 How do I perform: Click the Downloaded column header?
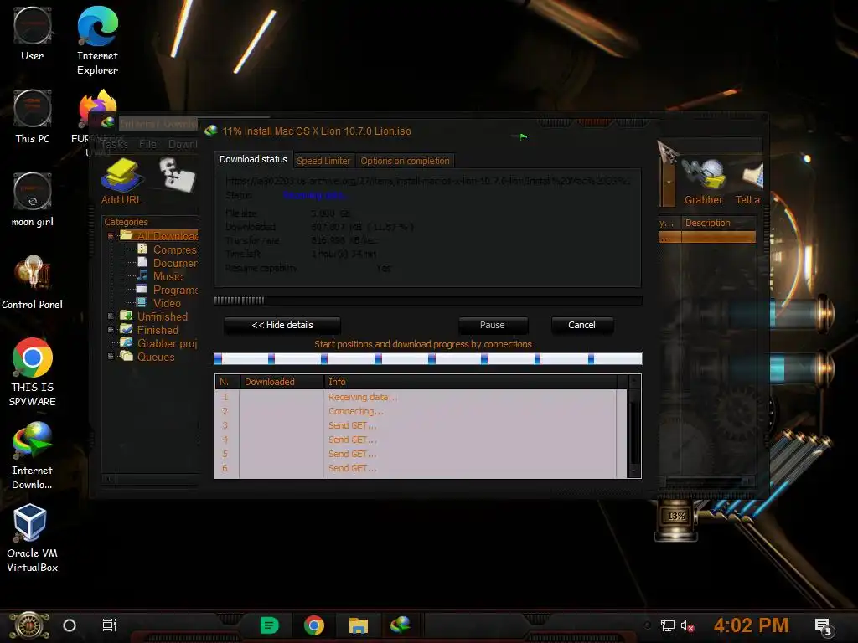[x=282, y=382]
